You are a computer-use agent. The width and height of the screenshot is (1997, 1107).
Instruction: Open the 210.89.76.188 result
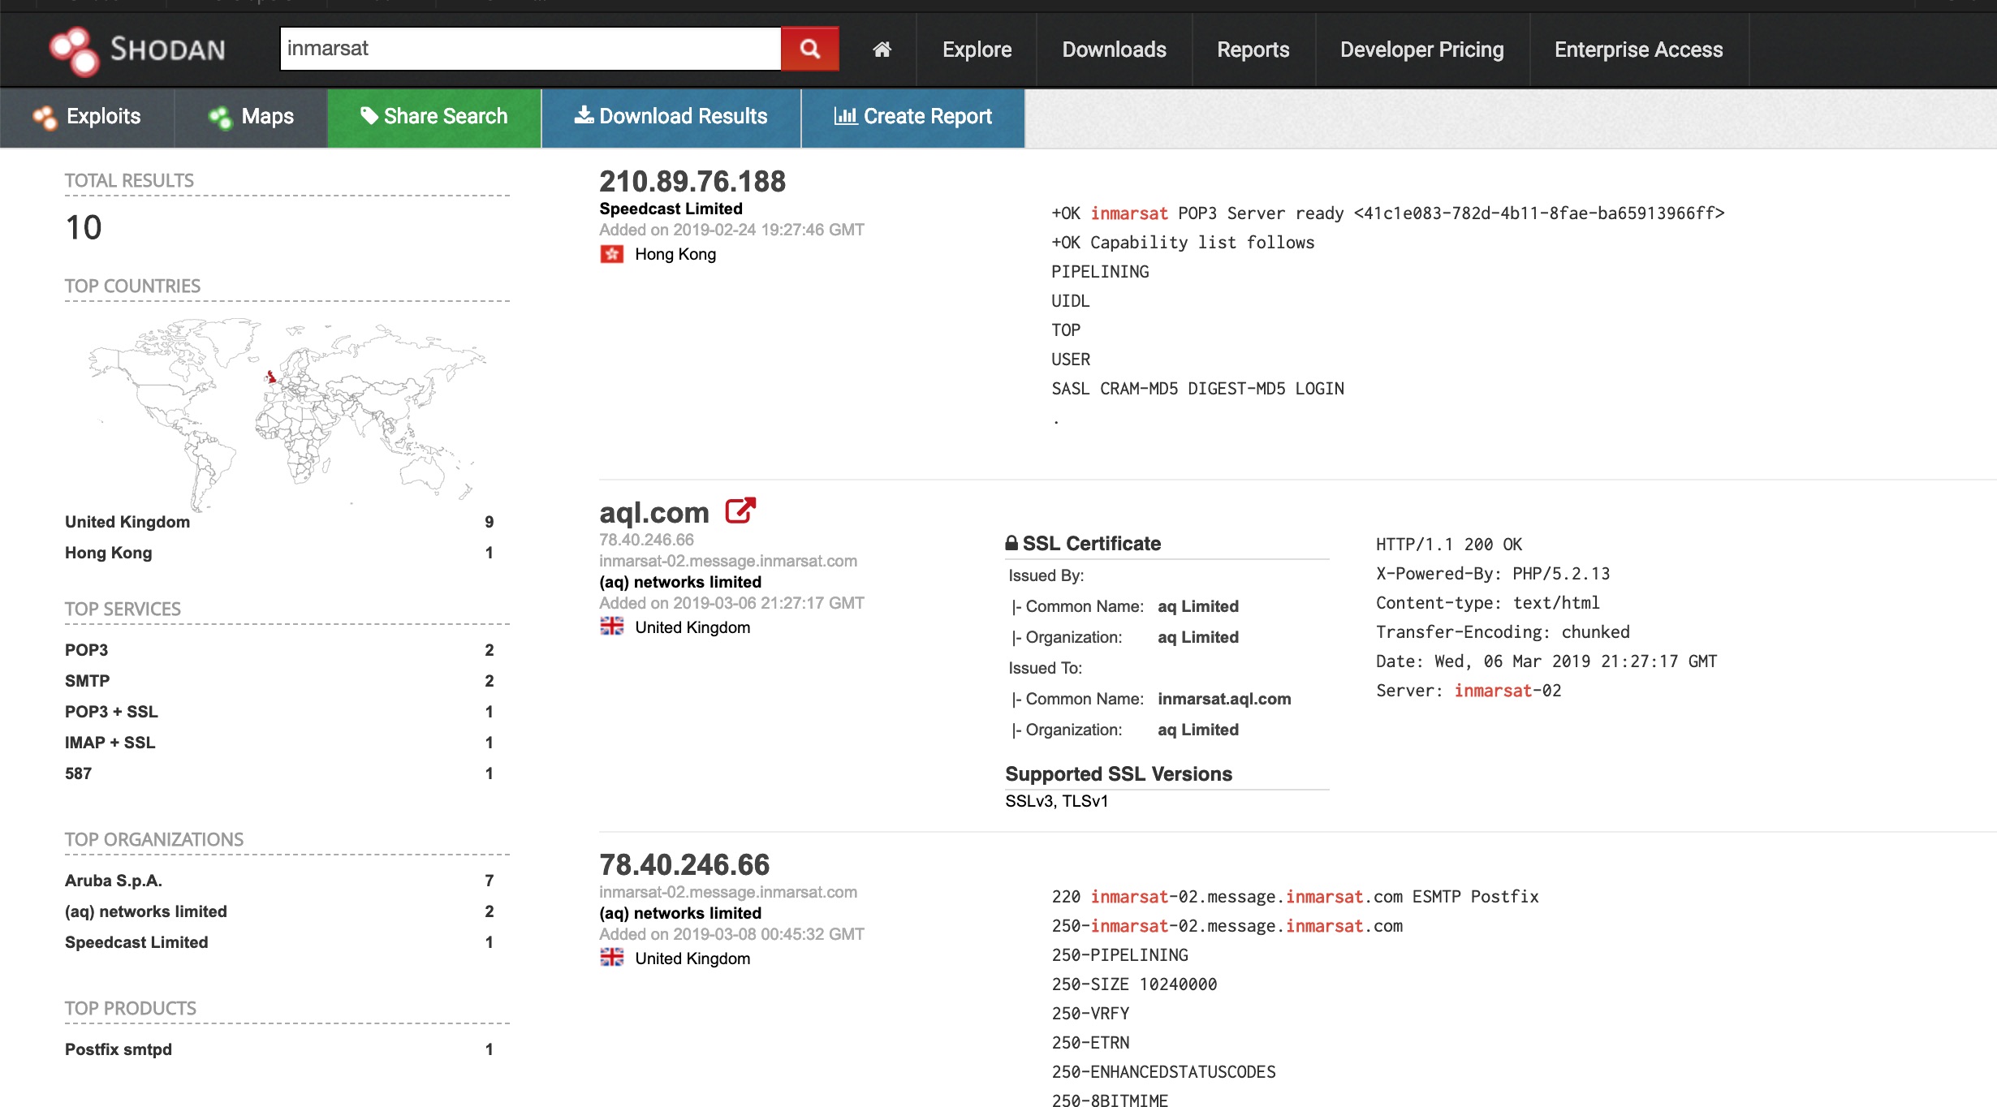pos(692,181)
